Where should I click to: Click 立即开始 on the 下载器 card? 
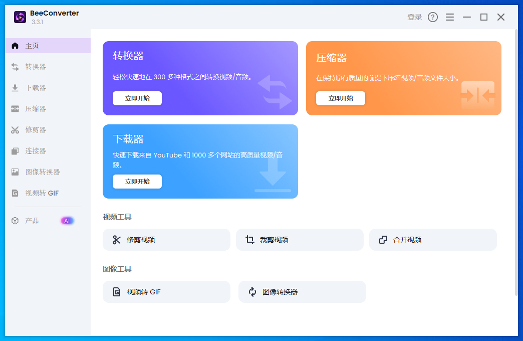137,182
